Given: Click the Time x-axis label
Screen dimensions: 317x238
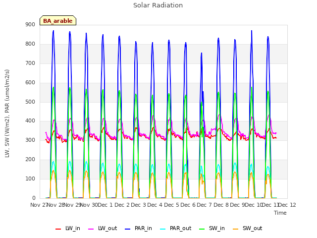Looking at the screenshot, I should coord(280,213).
